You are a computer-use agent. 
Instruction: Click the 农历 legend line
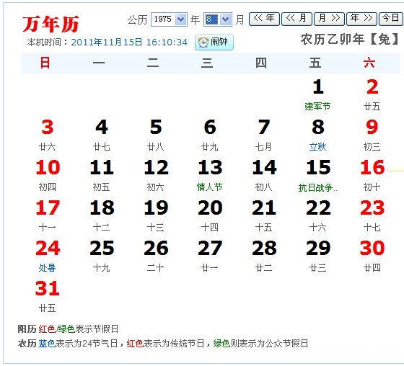163,344
